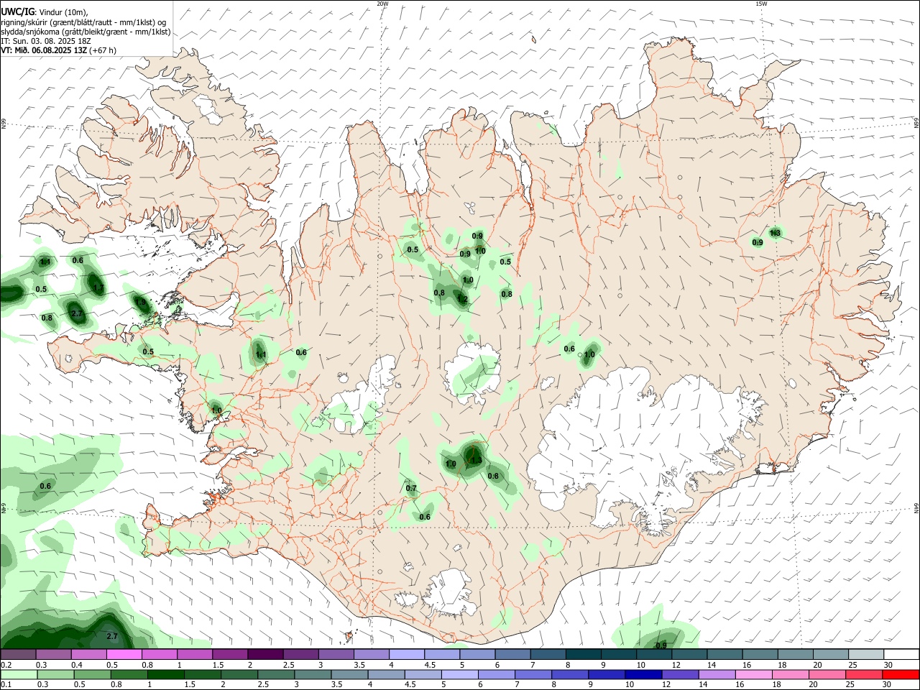Select the 2.5 swatch in lower legend row
The image size is (920, 690).
click(x=277, y=674)
